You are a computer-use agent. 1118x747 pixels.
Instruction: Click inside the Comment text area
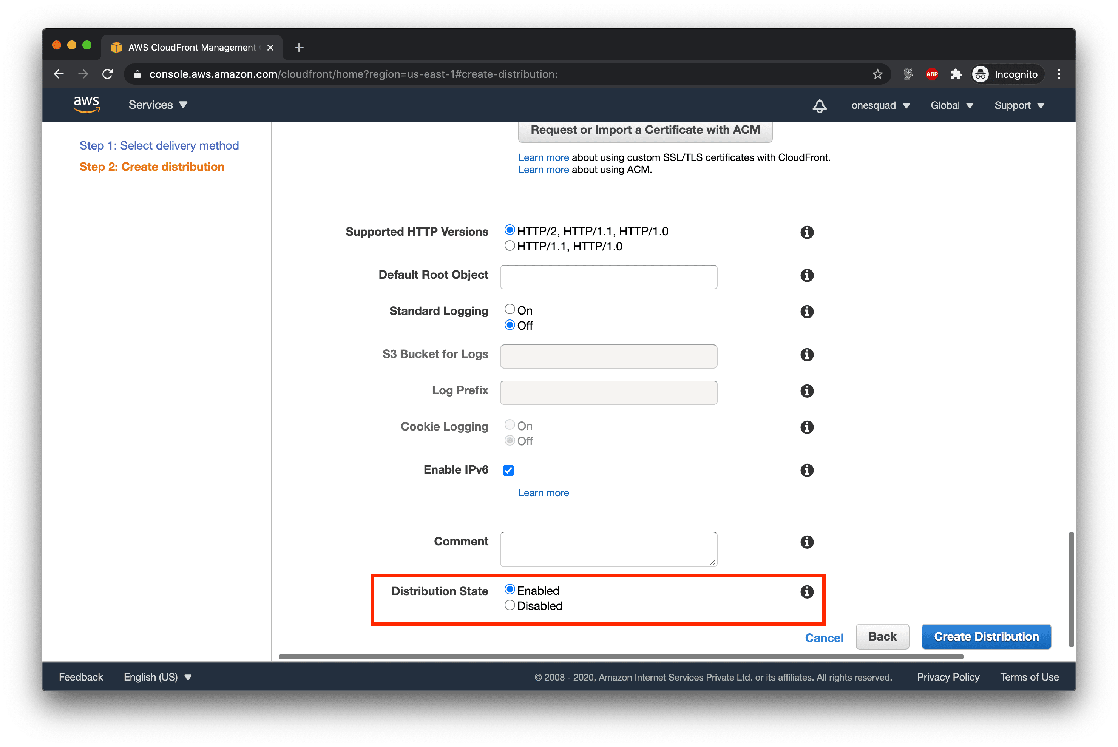(608, 549)
